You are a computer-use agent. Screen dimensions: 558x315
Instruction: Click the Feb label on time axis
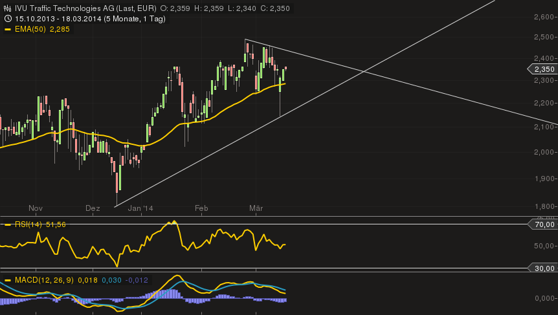(x=201, y=208)
